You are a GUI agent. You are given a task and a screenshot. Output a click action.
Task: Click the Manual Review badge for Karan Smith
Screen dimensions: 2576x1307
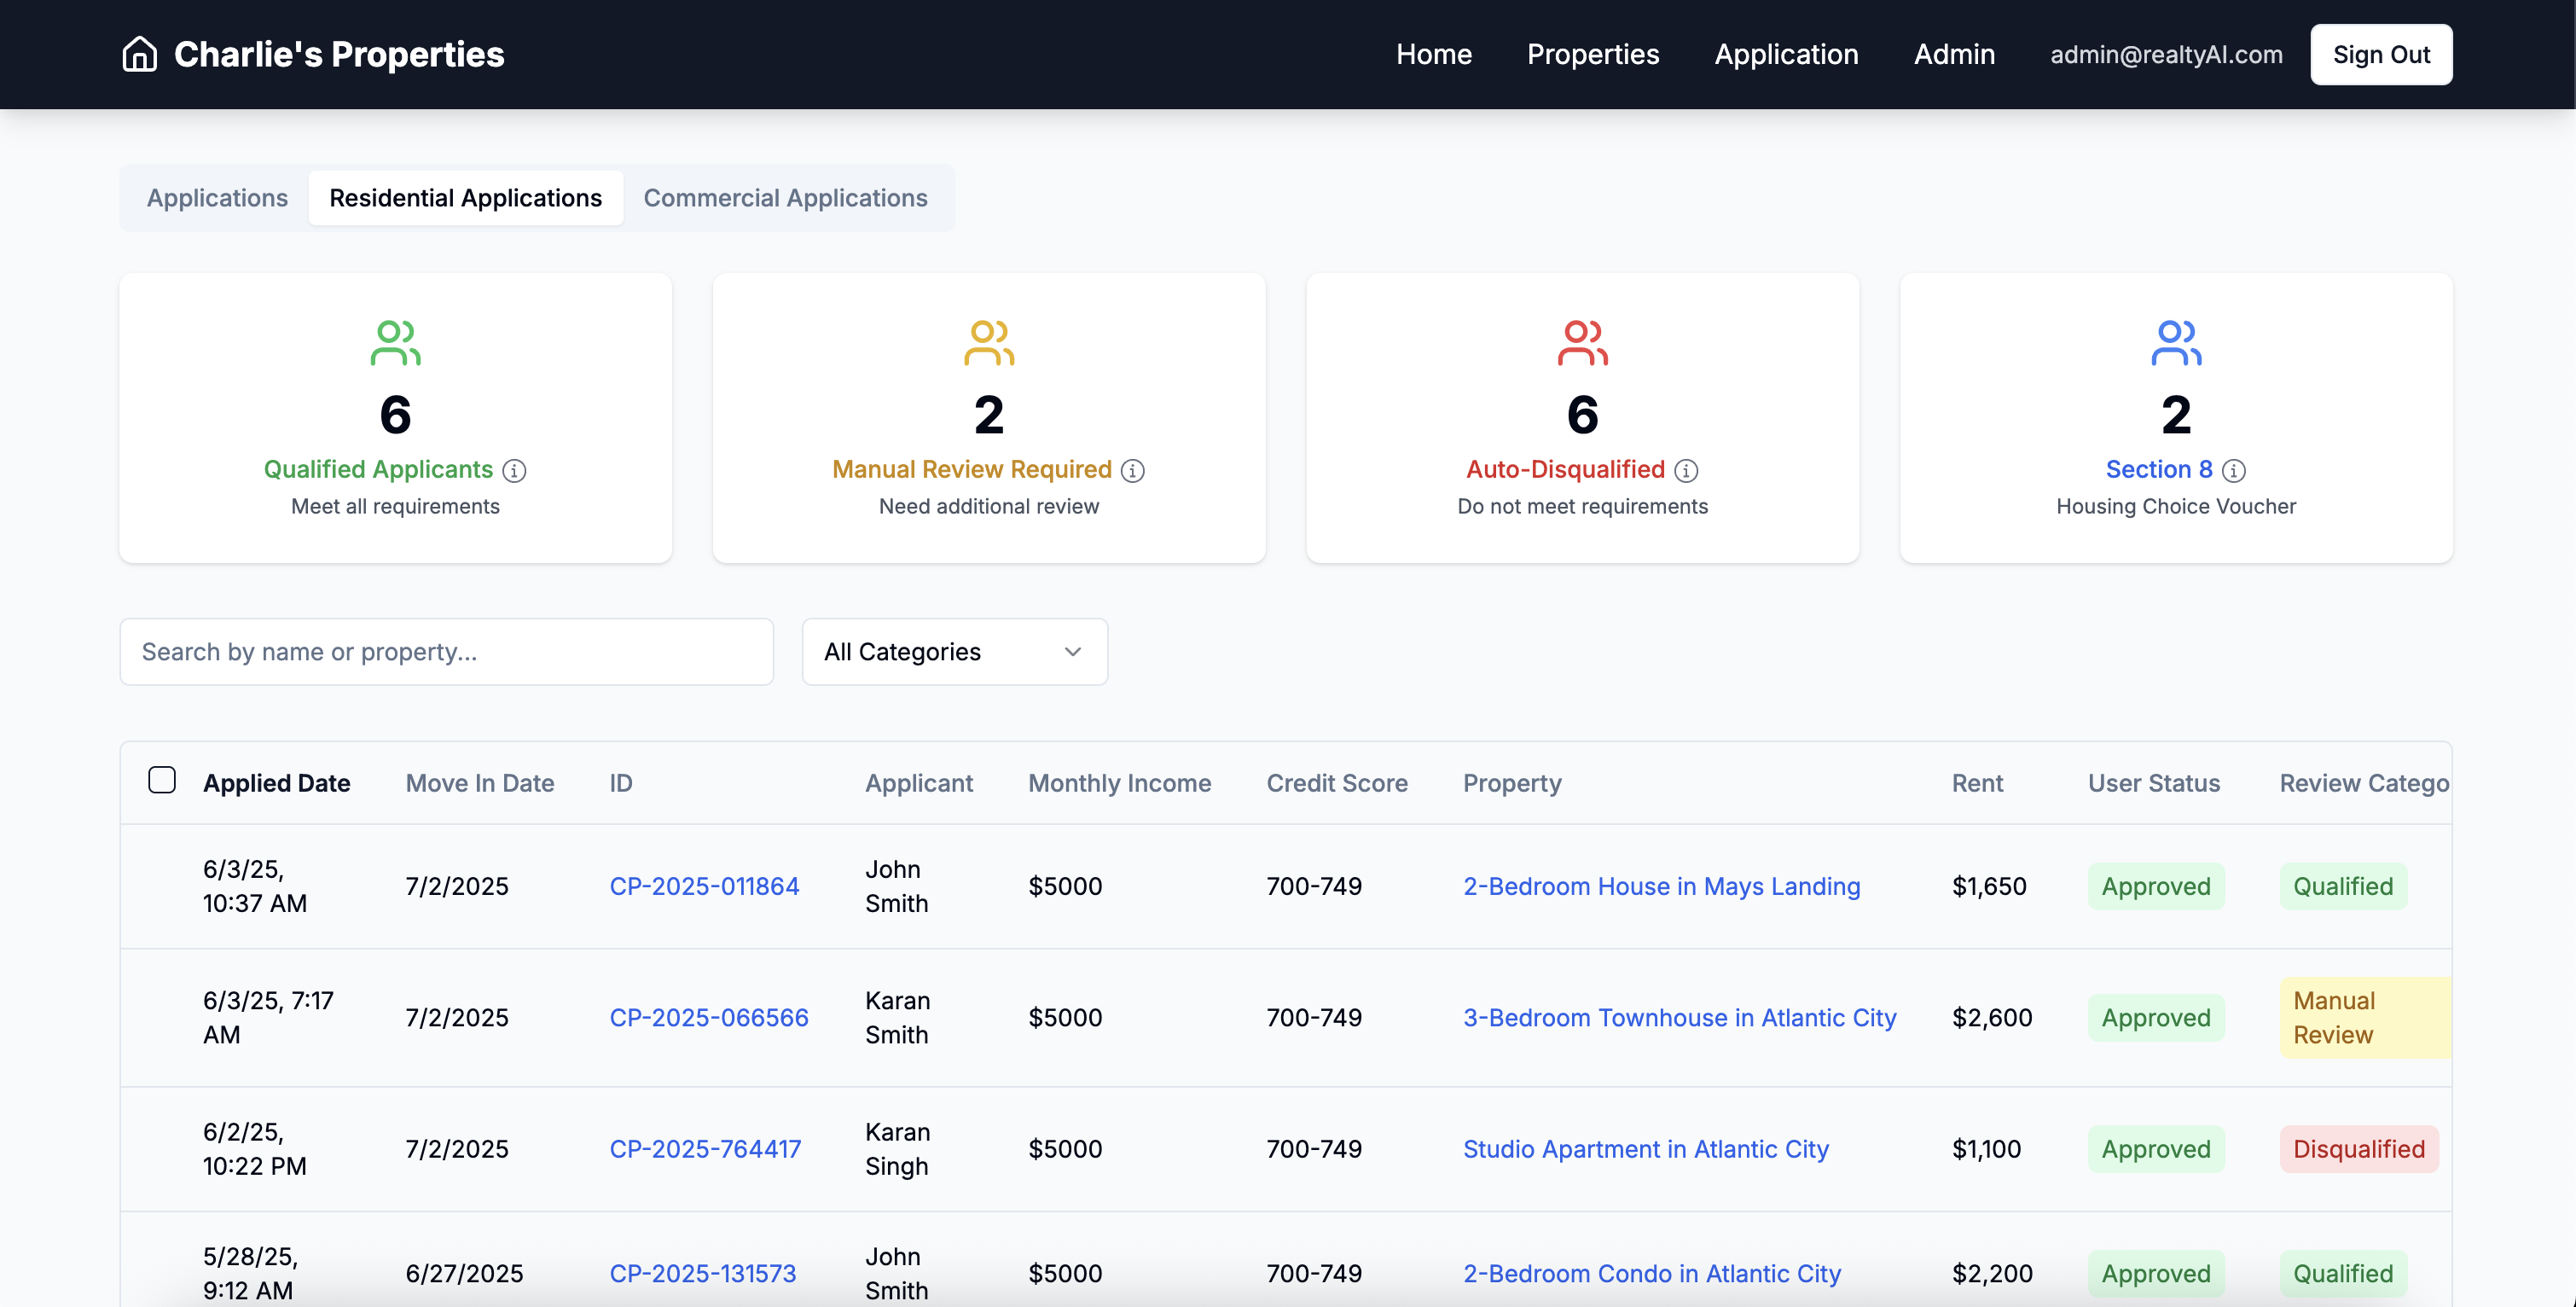(x=2364, y=1017)
